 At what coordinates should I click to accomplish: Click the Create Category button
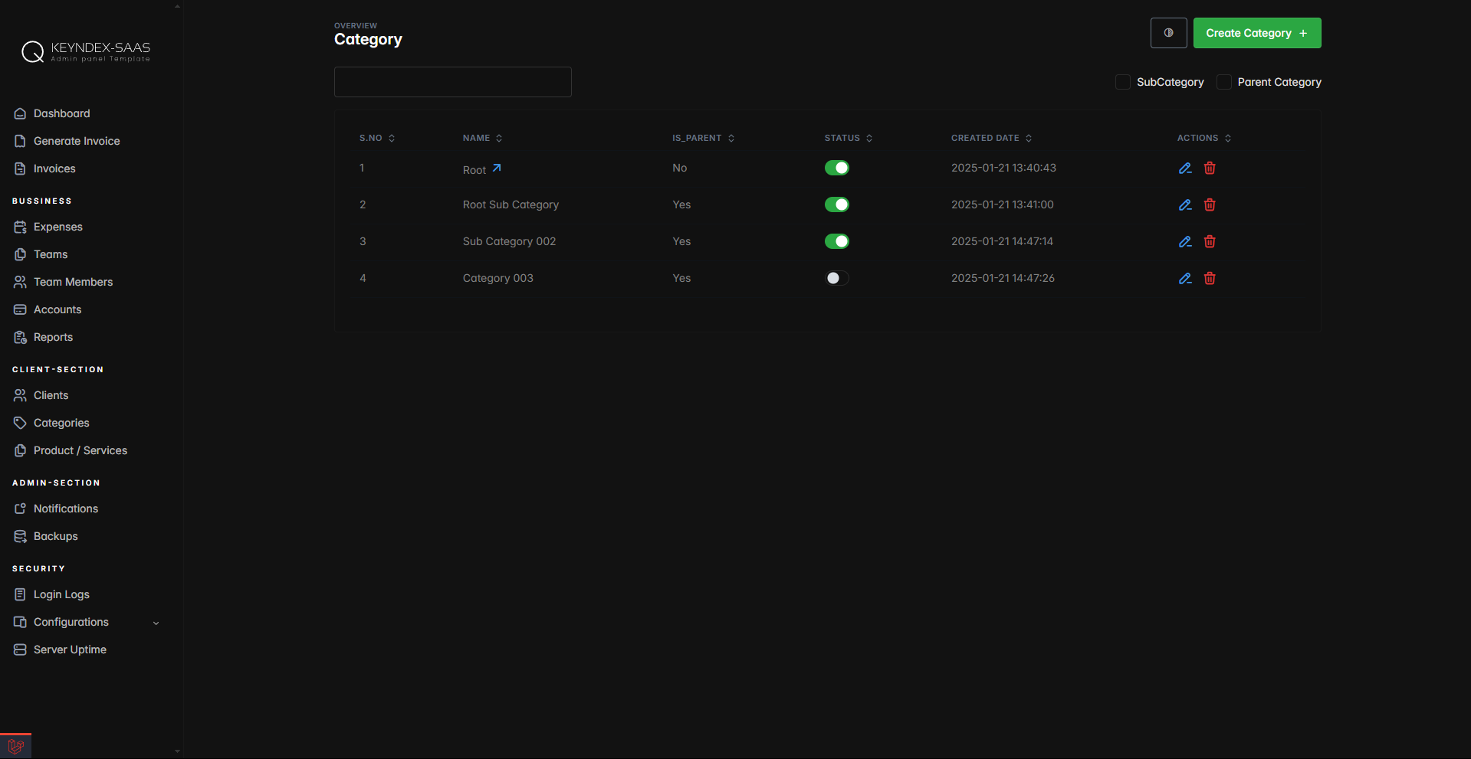(1256, 33)
